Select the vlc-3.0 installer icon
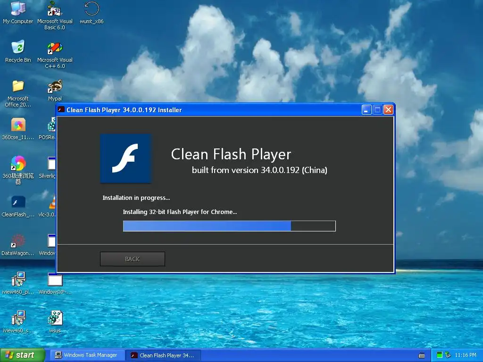This screenshot has height=362, width=483. 48,206
